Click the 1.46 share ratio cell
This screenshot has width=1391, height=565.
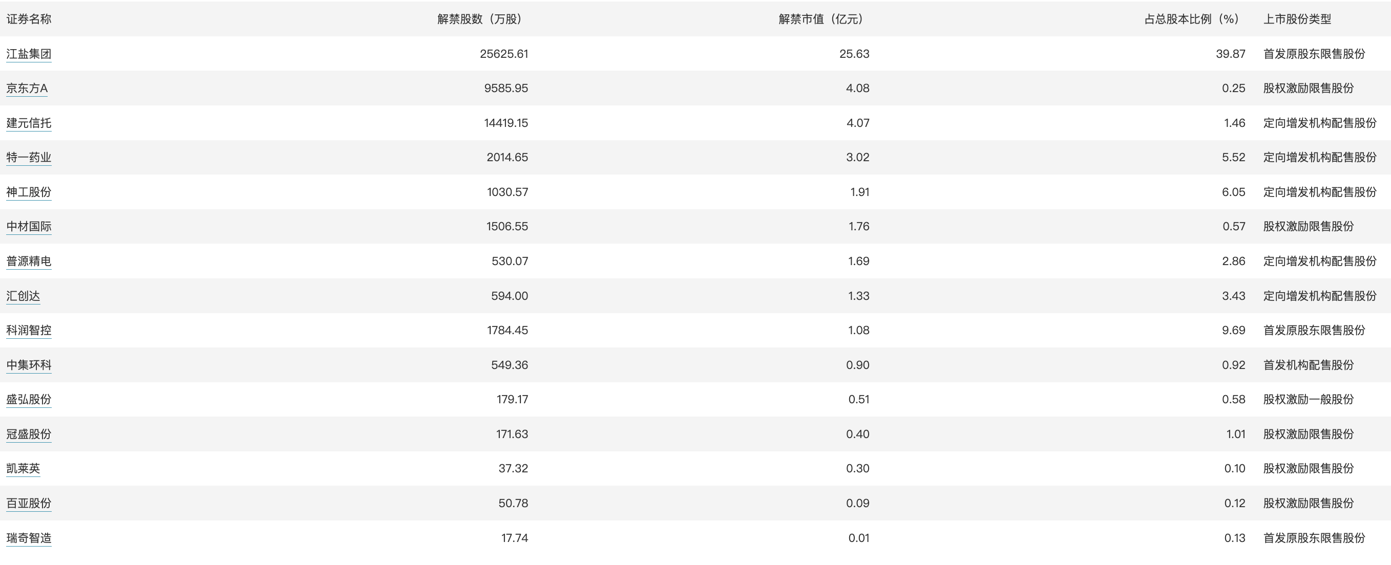click(x=1234, y=123)
